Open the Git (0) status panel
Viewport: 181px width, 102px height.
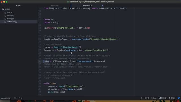[x=172, y=98]
